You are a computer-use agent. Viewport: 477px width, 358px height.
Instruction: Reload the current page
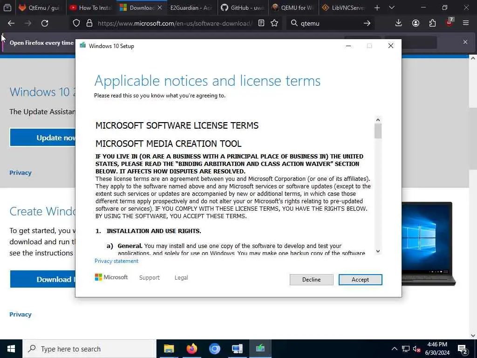tap(45, 23)
